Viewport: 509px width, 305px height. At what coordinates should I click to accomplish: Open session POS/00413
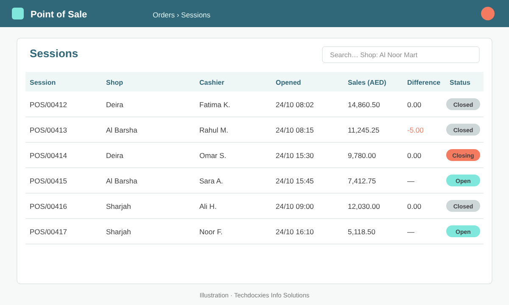pyautogui.click(x=48, y=130)
